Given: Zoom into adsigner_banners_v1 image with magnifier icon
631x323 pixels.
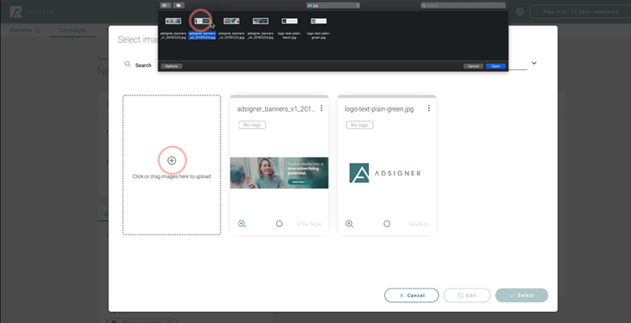Looking at the screenshot, I should point(242,224).
